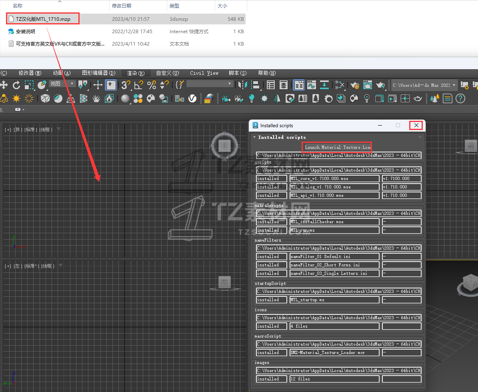
Task: Open the [线框] shading menu in top viewport
Action: point(46,130)
